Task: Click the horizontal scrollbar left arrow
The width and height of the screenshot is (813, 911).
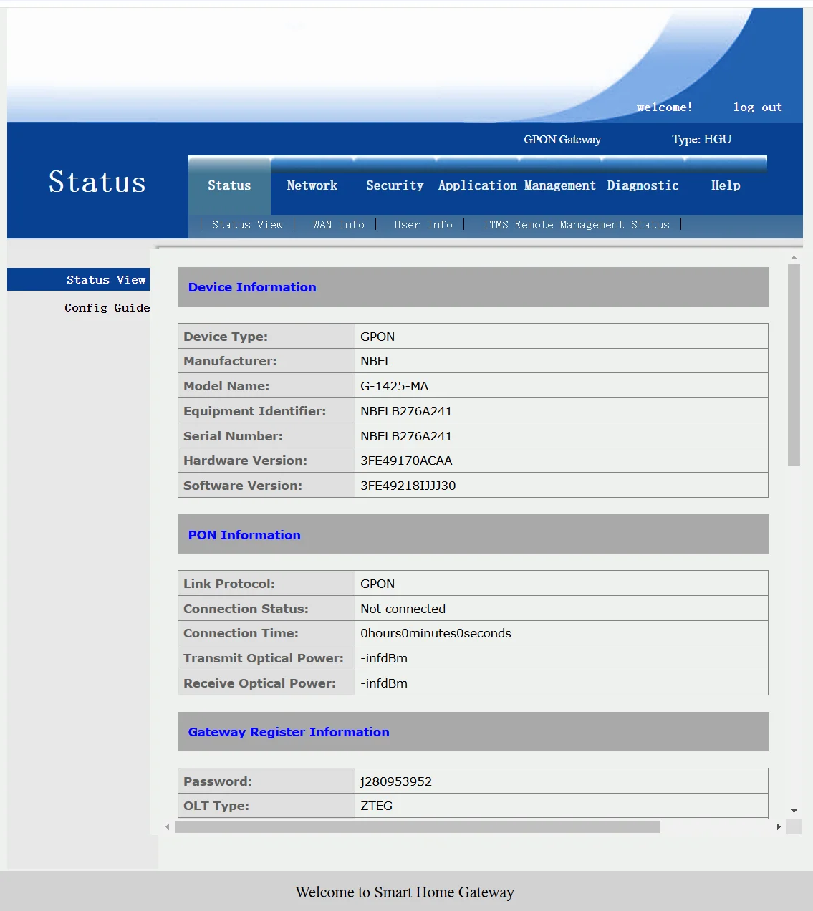Action: [x=168, y=827]
